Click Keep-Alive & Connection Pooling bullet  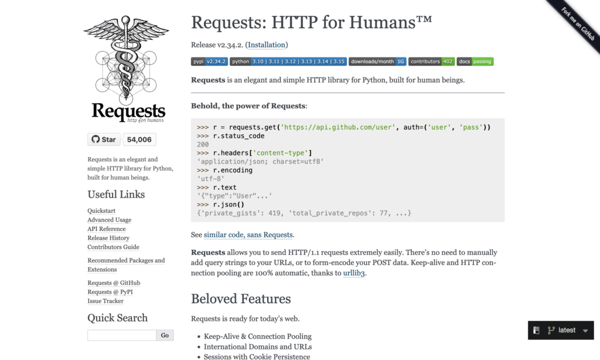[258, 337]
